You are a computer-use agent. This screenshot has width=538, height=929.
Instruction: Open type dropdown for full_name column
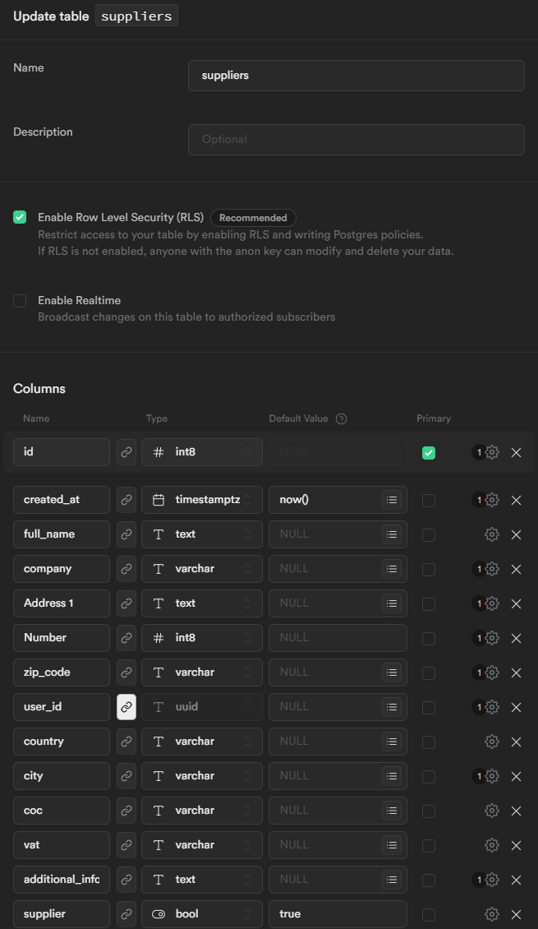coord(202,534)
